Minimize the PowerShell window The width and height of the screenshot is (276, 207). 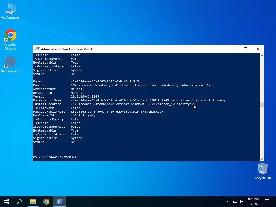(x=233, y=49)
